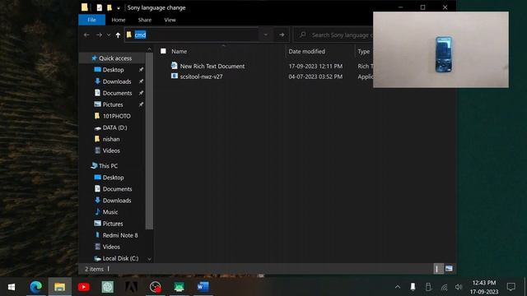
Task: Select the New Rich Text Document file
Action: click(212, 66)
